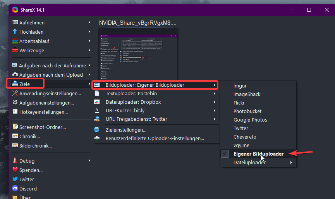
Task: Open the Arbeitsablauf menu
Action: [34, 41]
